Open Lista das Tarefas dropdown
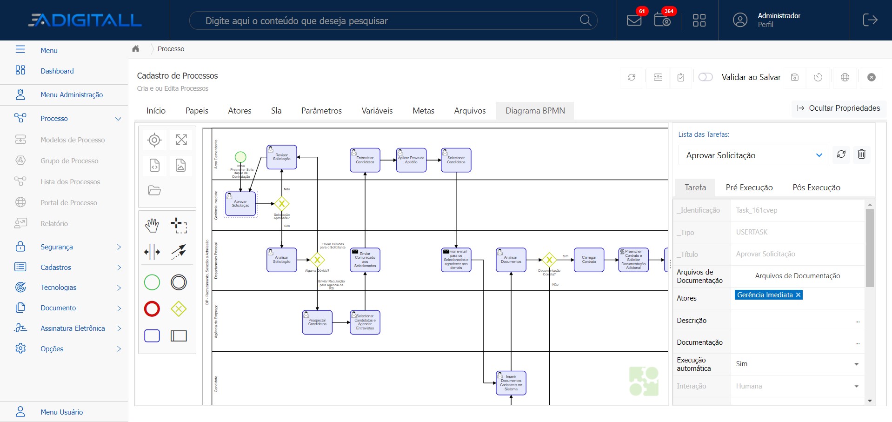Image resolution: width=892 pixels, height=422 pixels. 753,155
